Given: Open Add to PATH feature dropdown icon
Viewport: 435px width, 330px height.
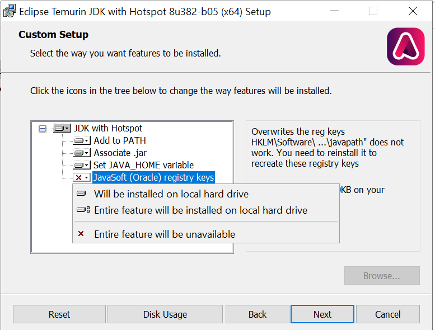Looking at the screenshot, I should (82, 141).
